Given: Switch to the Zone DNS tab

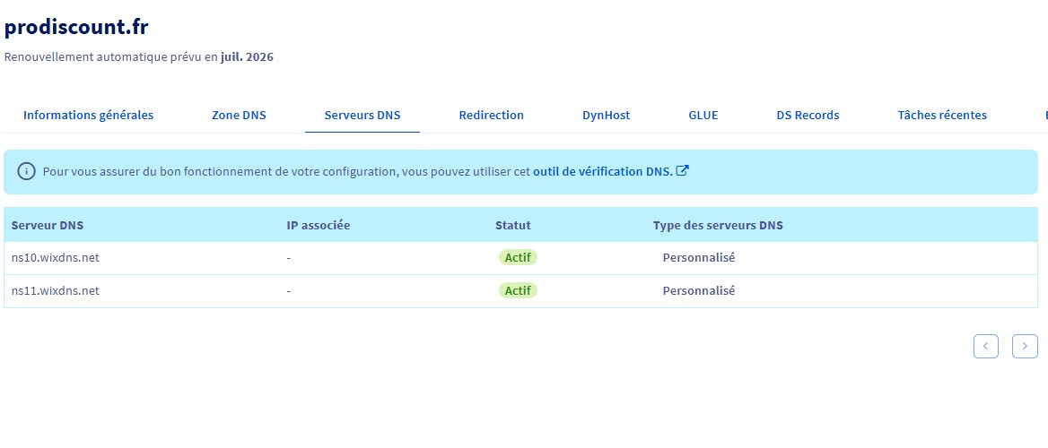Looking at the screenshot, I should pyautogui.click(x=239, y=115).
